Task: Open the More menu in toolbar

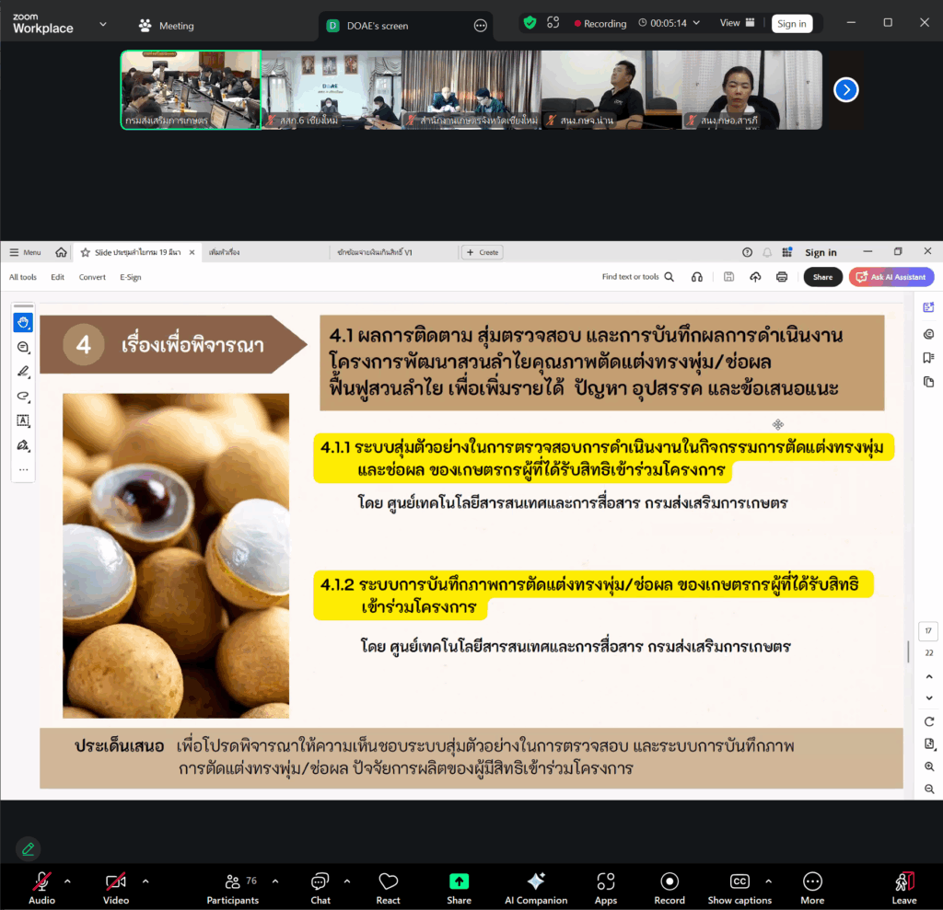Action: coord(812,887)
